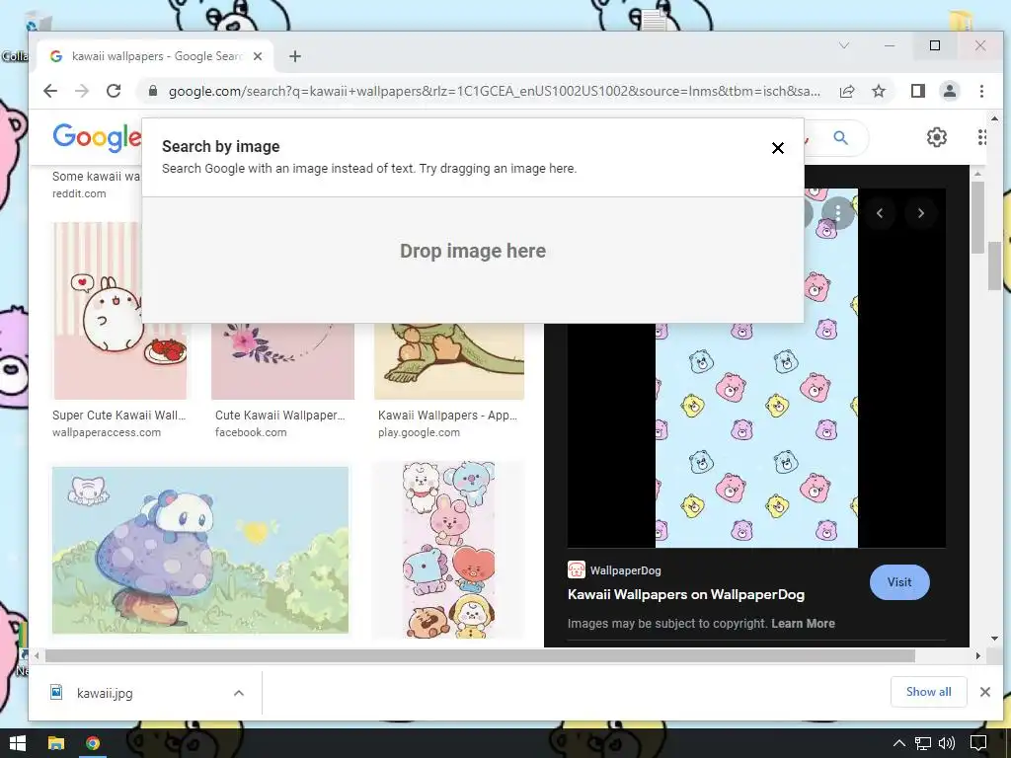Show next image in preview panel
Screen dimensions: 1011x758
pos(921,213)
